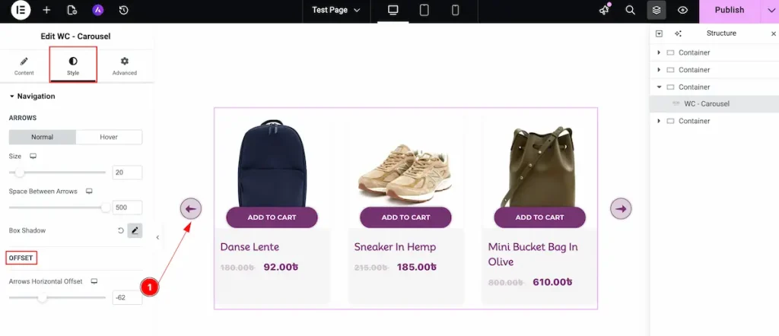This screenshot has width=779, height=336.
Task: Click the Space Between Arrows slider handle
Action: coord(106,207)
